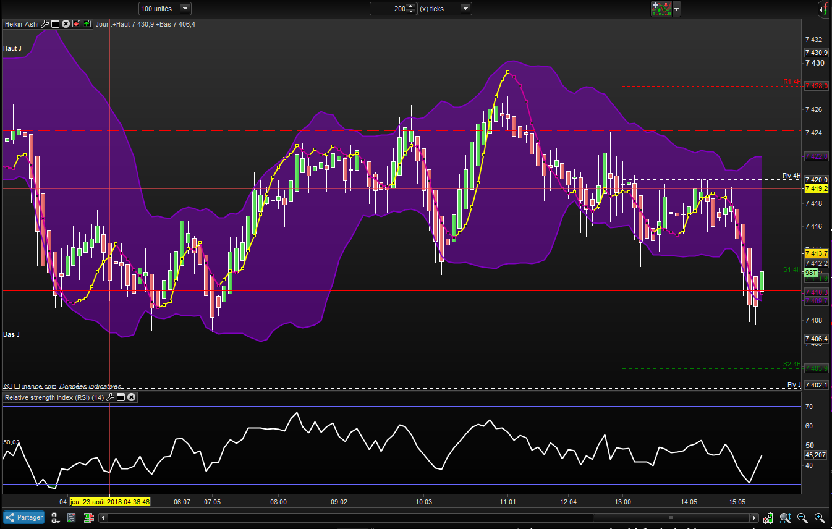Expand the arrow next to add indicator

(676, 9)
